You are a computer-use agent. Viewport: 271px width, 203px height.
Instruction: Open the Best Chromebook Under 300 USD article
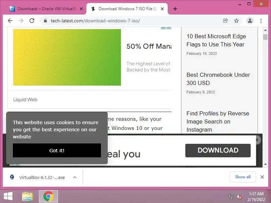click(218, 79)
